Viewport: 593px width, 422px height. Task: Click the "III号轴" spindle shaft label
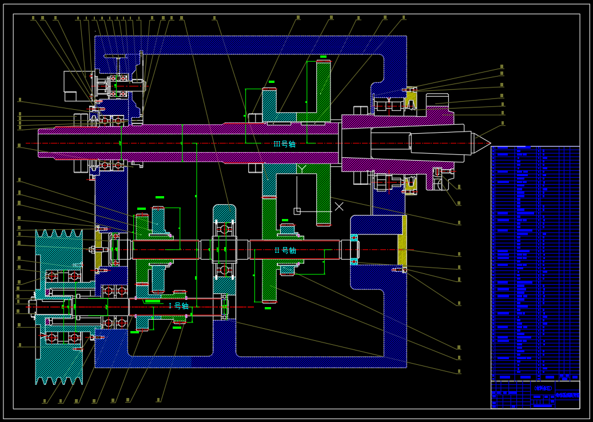click(x=284, y=144)
